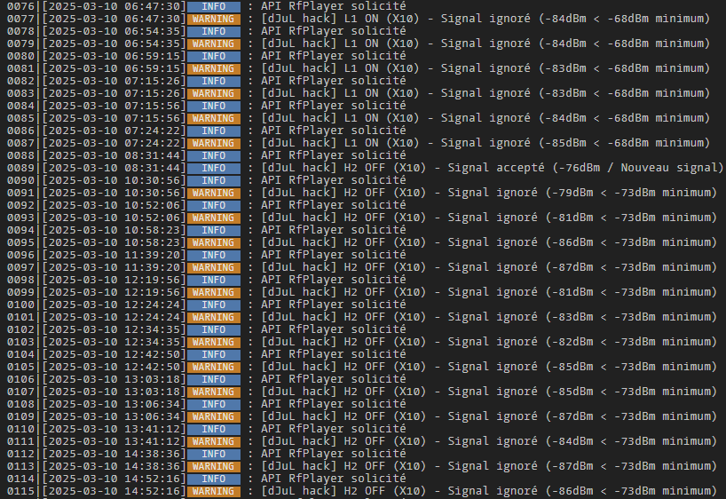Click the WARNING badge on line 0079

point(213,44)
